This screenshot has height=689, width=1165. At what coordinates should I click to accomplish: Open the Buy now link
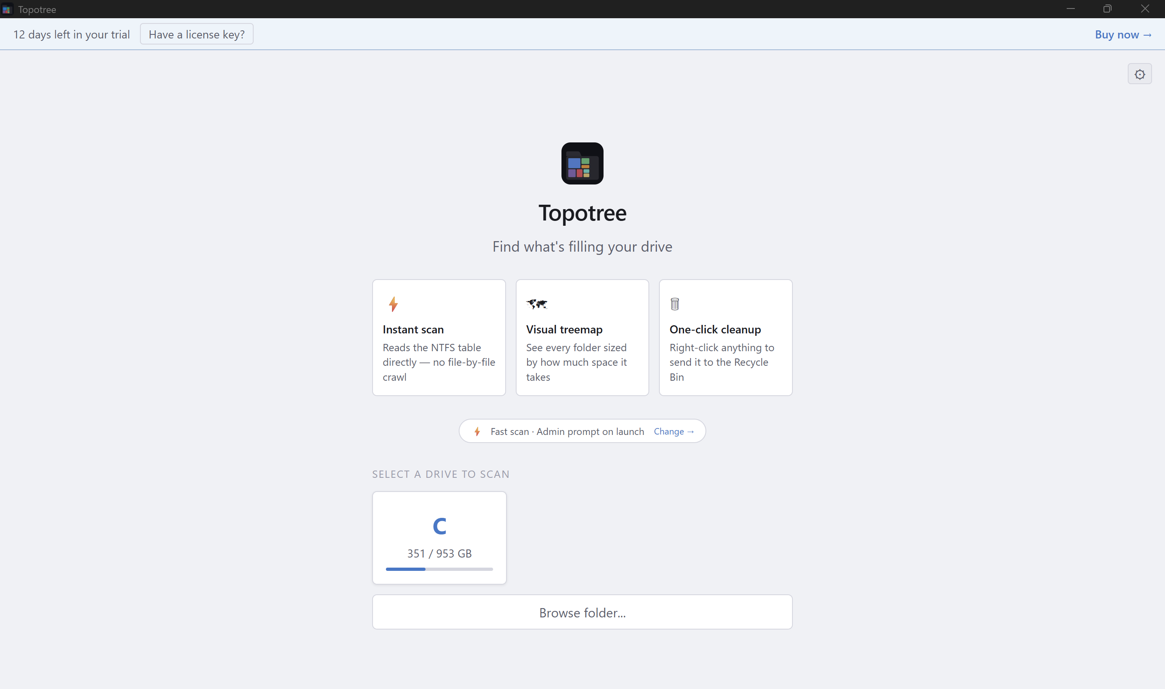click(1123, 34)
